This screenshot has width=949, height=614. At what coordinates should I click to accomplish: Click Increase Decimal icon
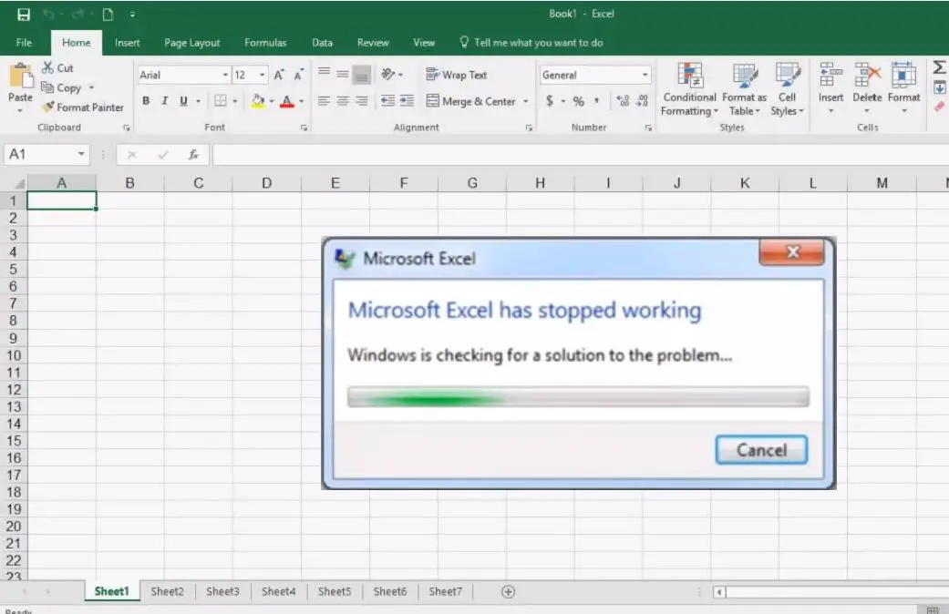(x=623, y=101)
